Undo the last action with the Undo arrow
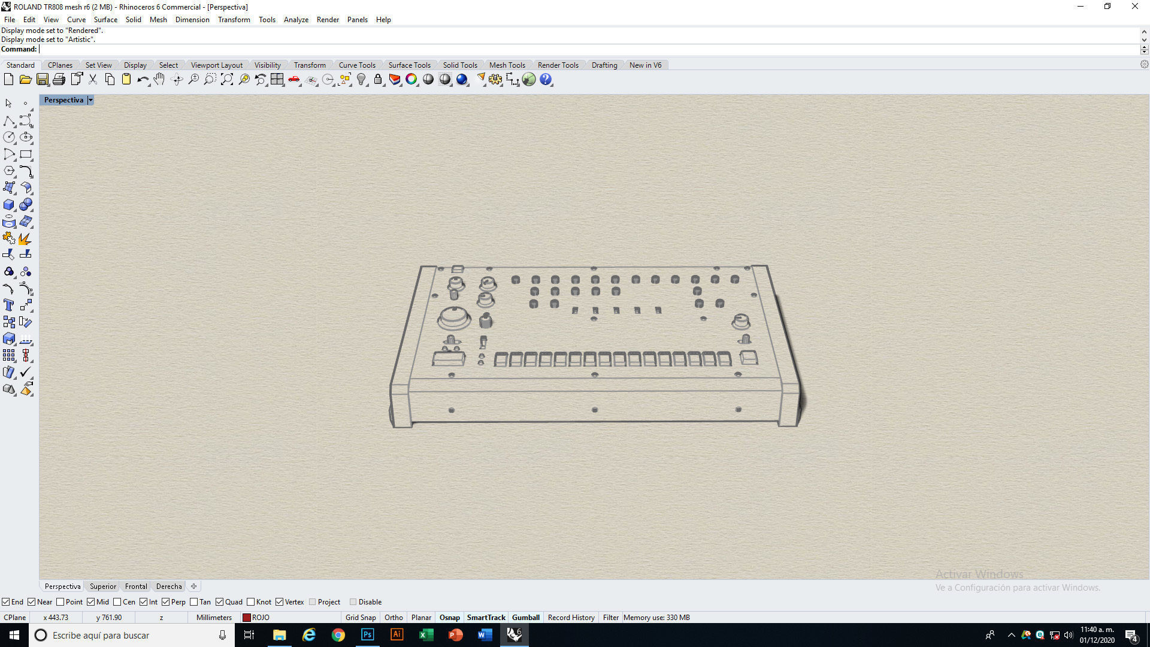The width and height of the screenshot is (1150, 647). [143, 79]
